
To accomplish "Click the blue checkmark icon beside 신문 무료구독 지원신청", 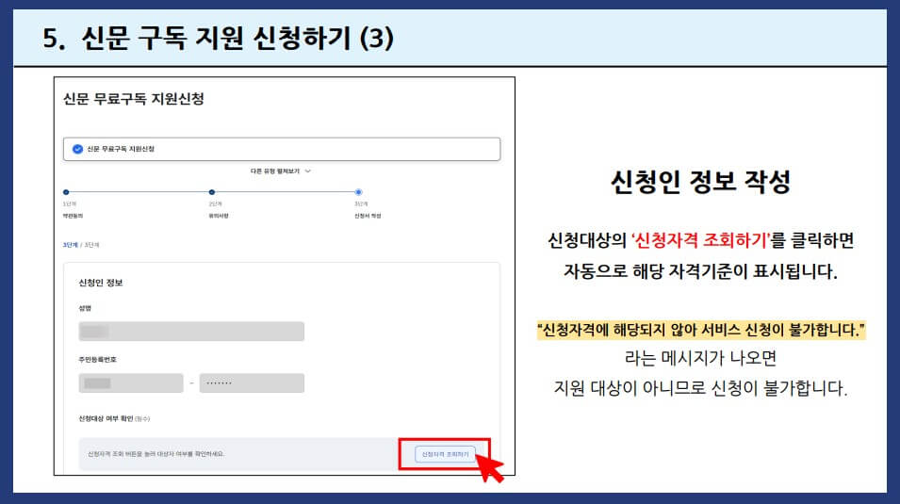I will (x=77, y=149).
